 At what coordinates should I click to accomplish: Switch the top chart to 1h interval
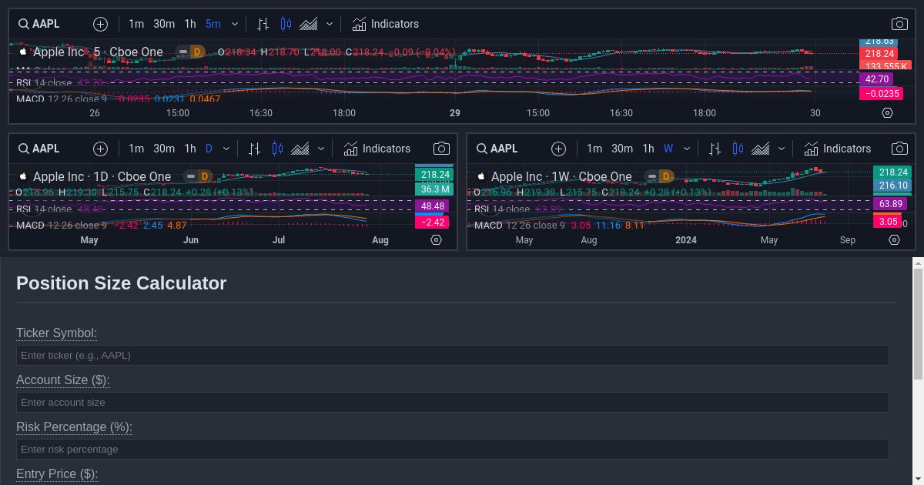190,24
